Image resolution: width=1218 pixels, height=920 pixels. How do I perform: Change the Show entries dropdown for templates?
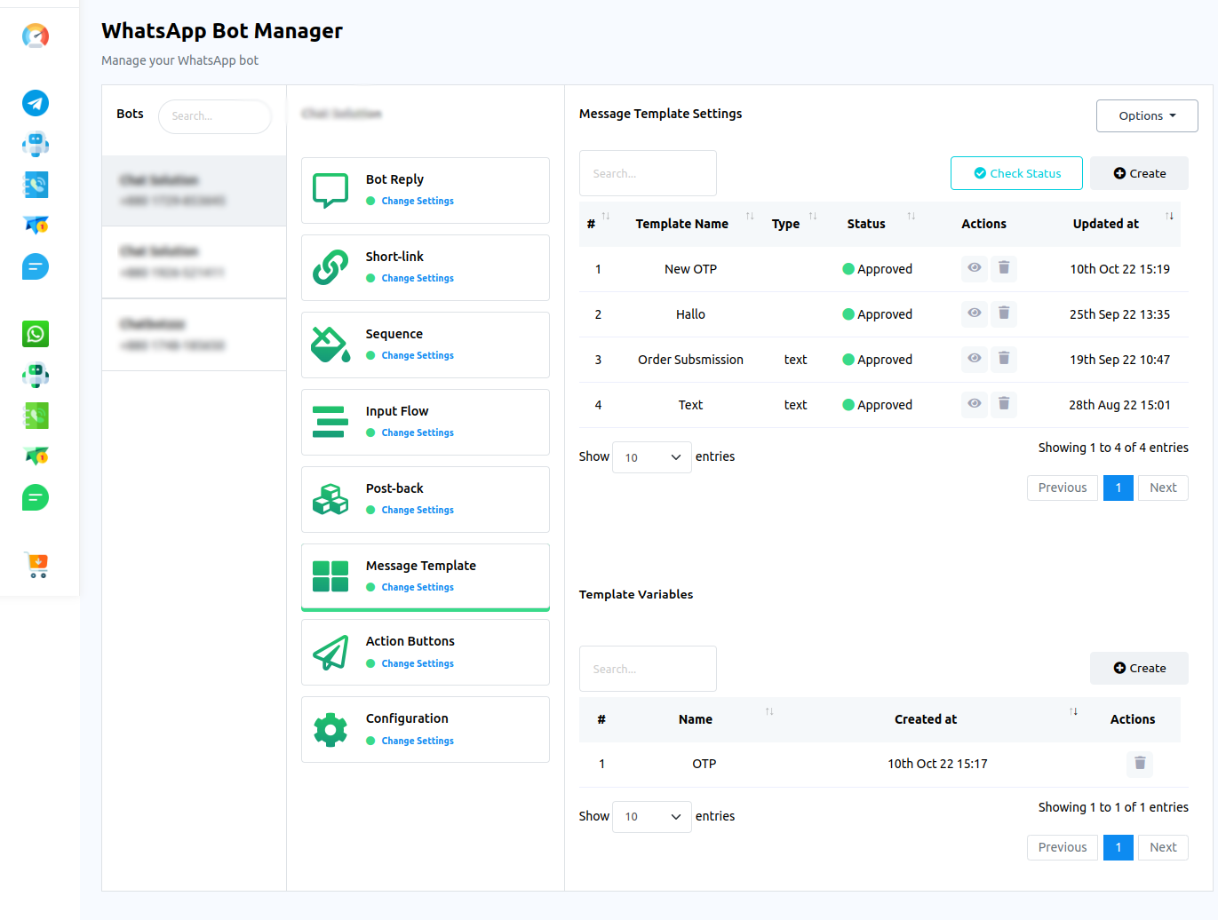651,456
